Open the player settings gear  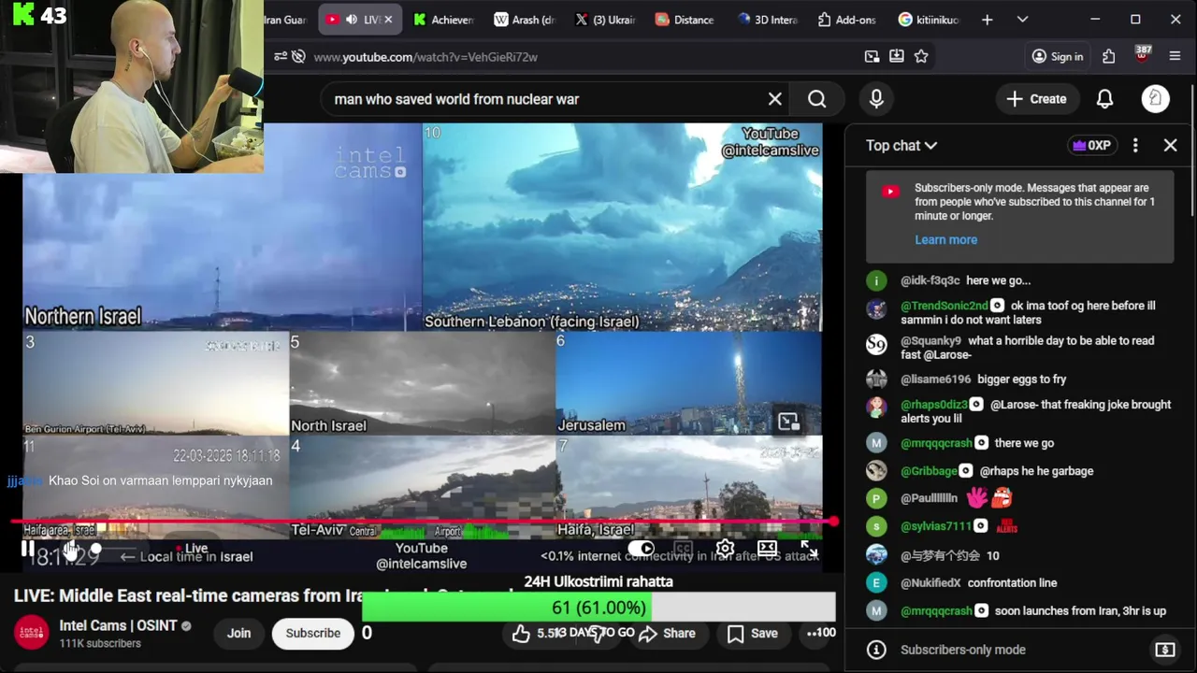[x=725, y=549]
